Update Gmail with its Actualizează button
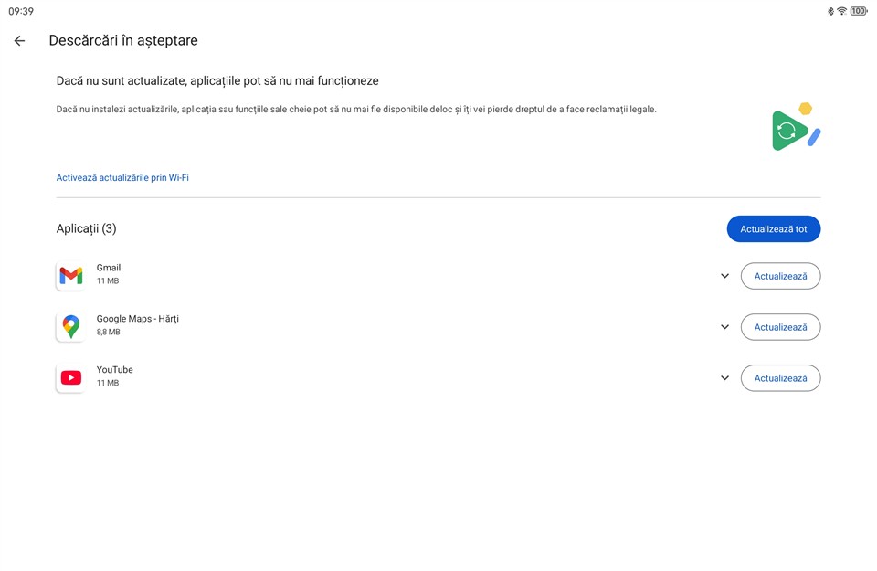This screenshot has width=877, height=571. click(x=780, y=276)
